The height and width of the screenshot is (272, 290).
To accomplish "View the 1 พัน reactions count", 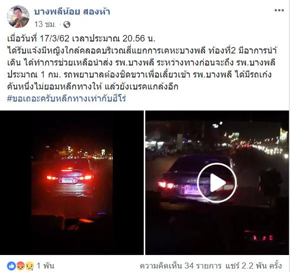I will pyautogui.click(x=45, y=266).
